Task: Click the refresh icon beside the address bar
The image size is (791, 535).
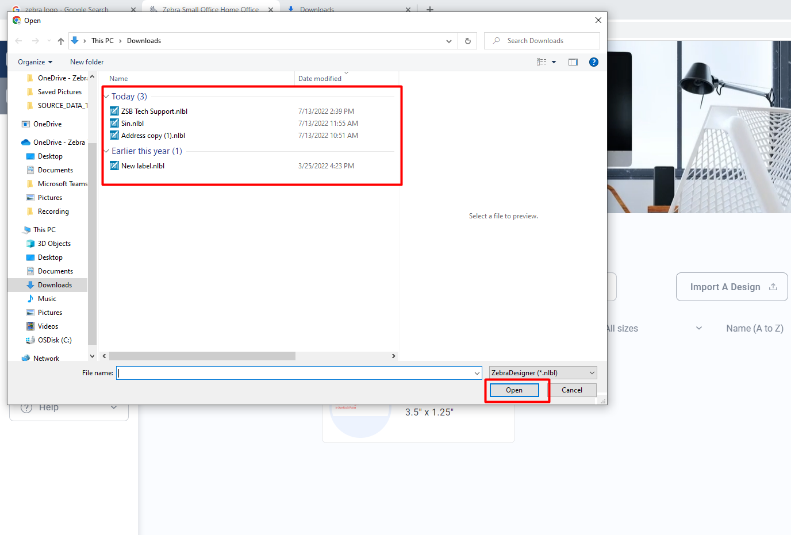Action: click(x=467, y=40)
